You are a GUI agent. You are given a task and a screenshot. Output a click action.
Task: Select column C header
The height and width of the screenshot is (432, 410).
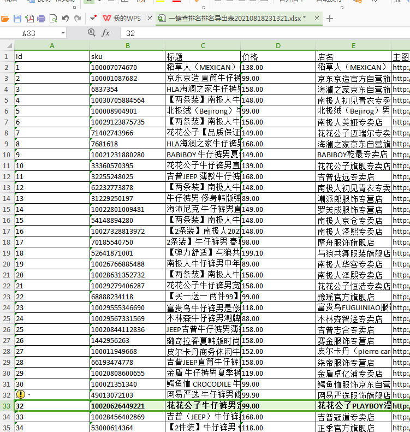click(203, 46)
